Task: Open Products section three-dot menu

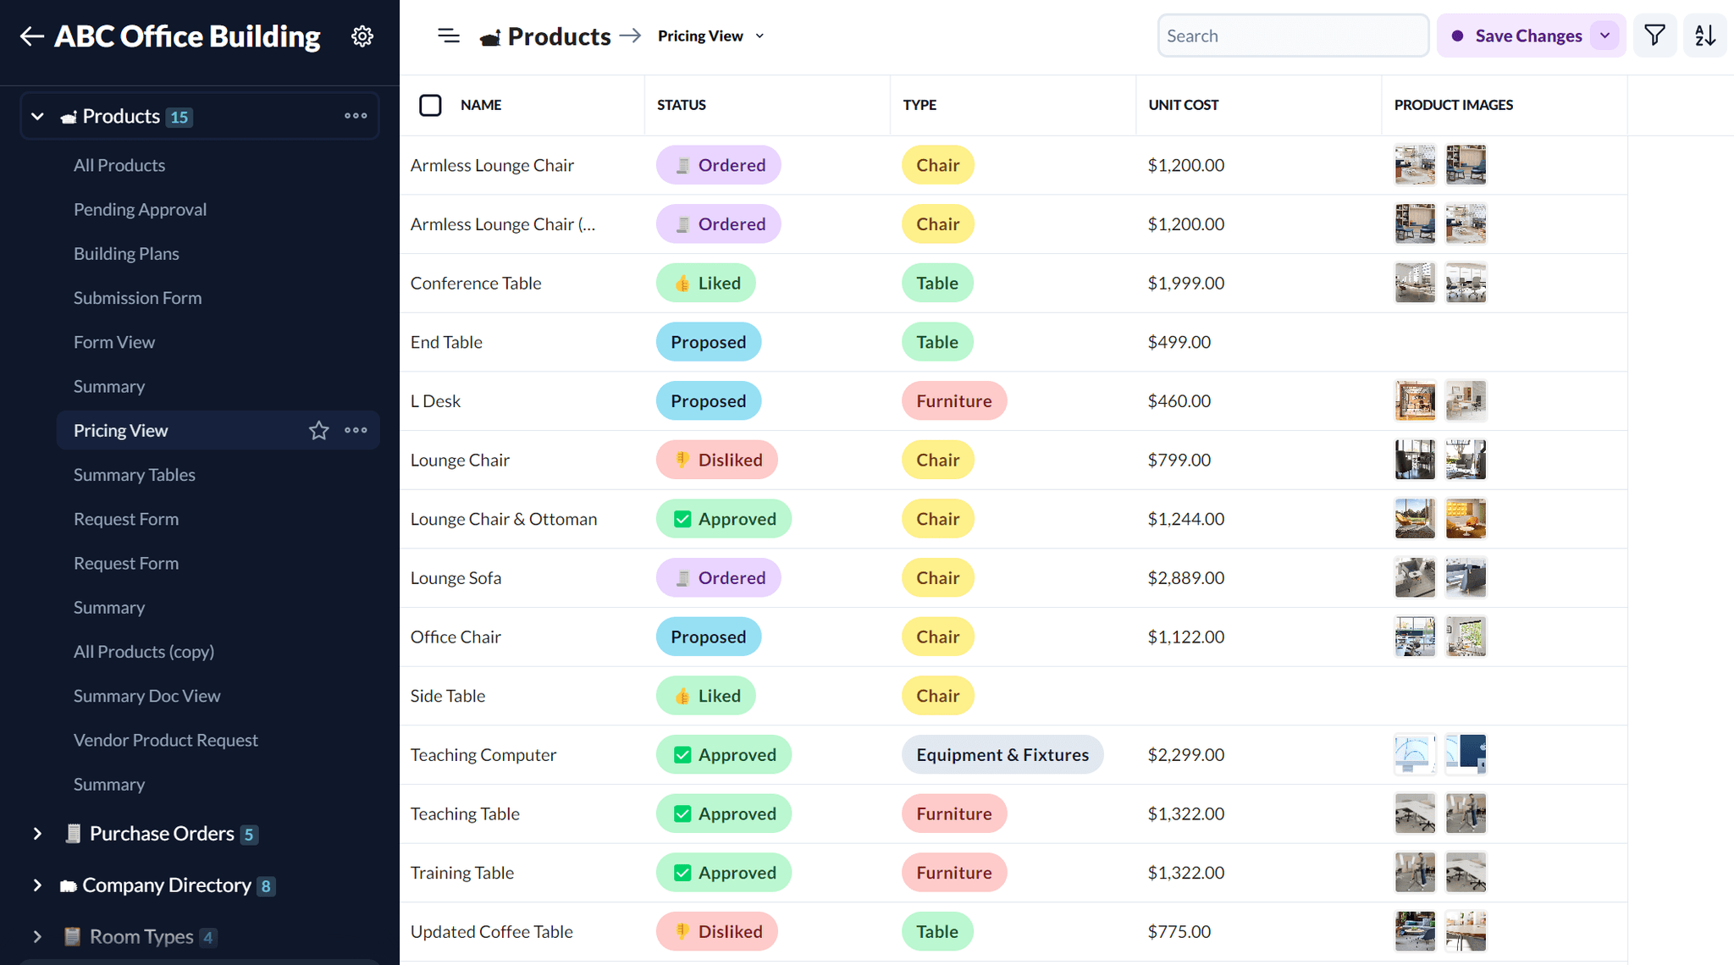Action: coord(356,116)
